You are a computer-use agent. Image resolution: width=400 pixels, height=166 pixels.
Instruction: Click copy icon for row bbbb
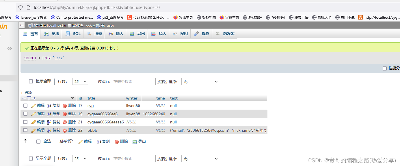click(49, 130)
